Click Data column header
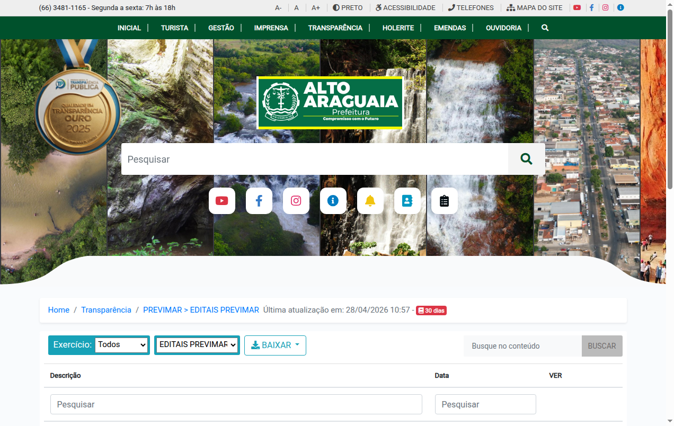The image size is (674, 426). point(442,376)
